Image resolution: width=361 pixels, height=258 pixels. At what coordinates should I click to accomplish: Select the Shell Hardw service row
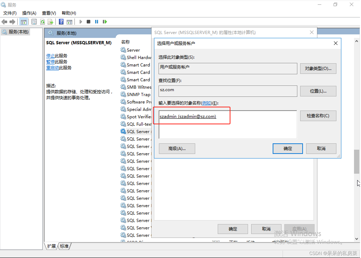[136, 57]
